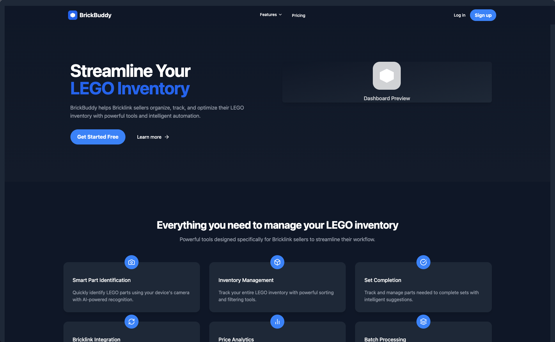The height and width of the screenshot is (342, 555).
Task: Click the box icon for Inventory Management
Action: 277,262
